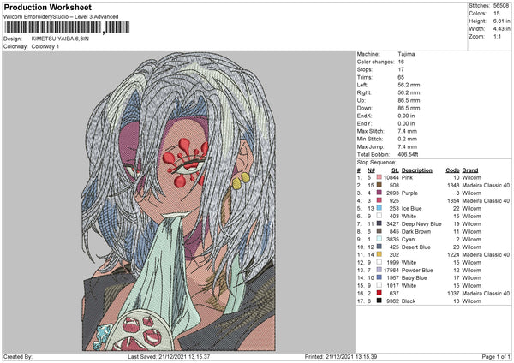Screen dimensions: 514x363
Task: Click the 'Created By:' footer label
Action: click(18, 357)
